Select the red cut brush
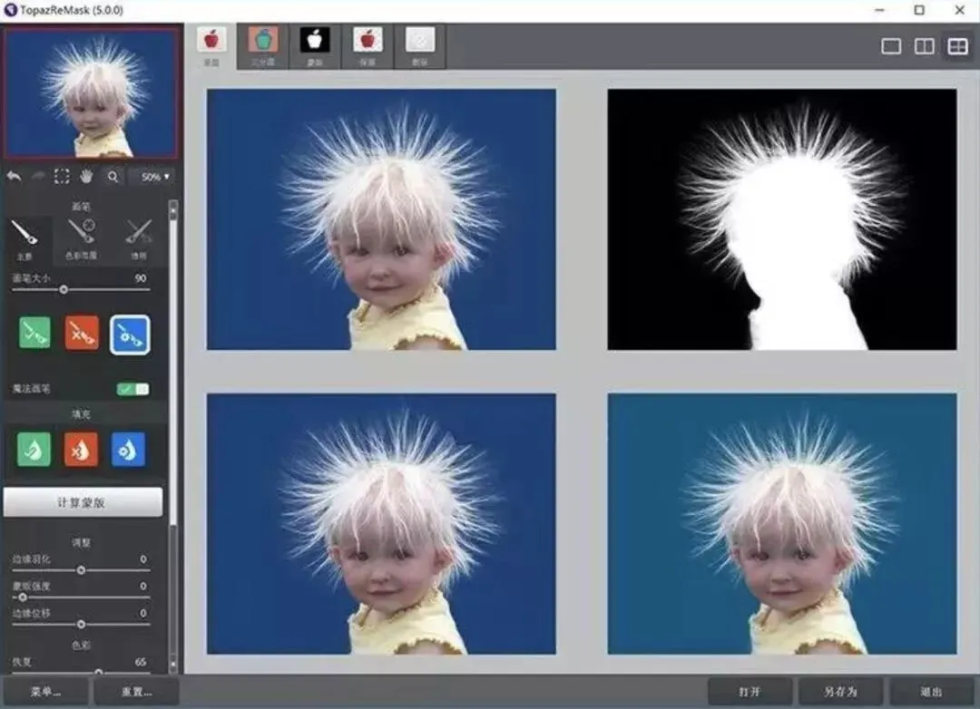 82,334
